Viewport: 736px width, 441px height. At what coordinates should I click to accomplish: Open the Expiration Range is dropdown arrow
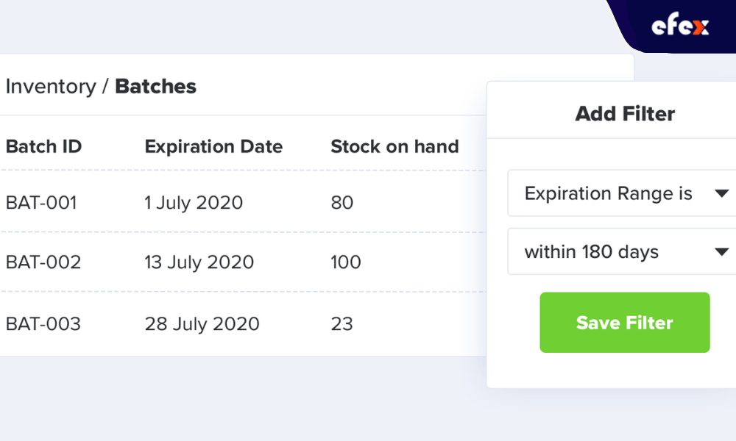coord(721,193)
